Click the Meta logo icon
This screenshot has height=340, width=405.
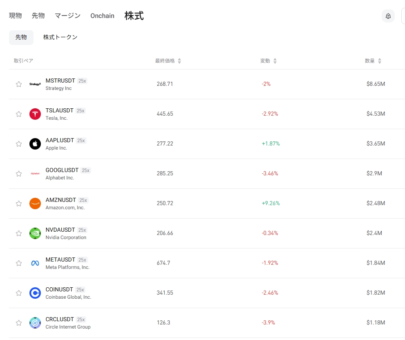(x=35, y=263)
